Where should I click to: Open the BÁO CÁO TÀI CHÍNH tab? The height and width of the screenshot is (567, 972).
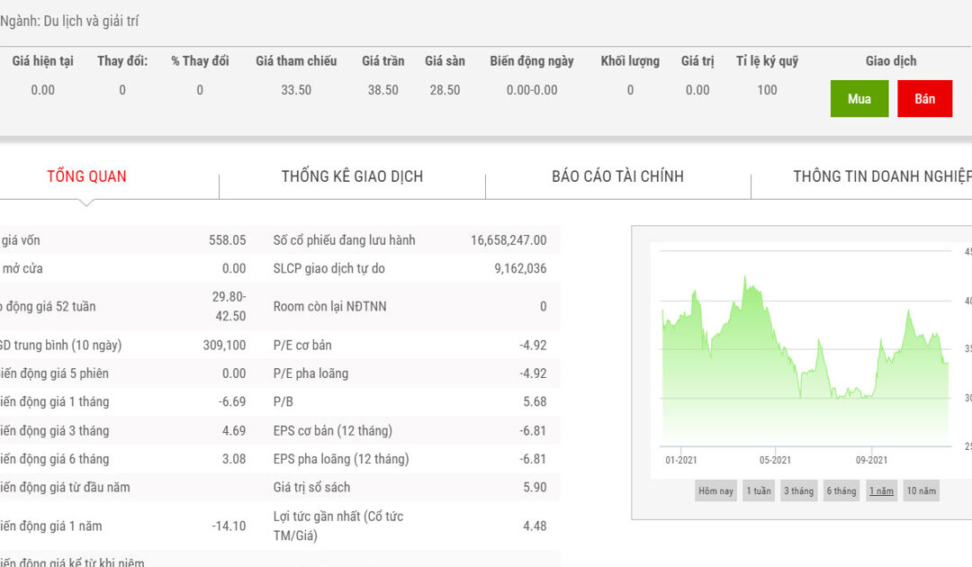point(617,176)
